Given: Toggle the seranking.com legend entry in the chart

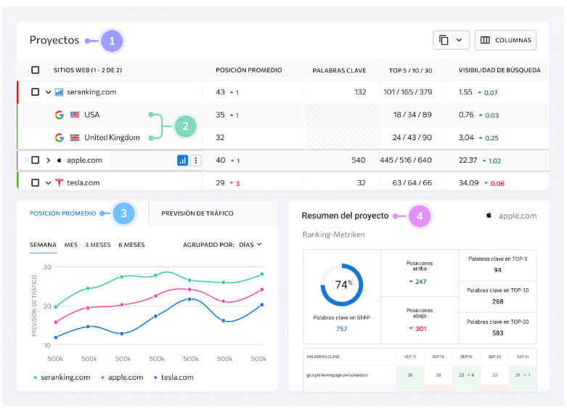Looking at the screenshot, I should point(62,378).
